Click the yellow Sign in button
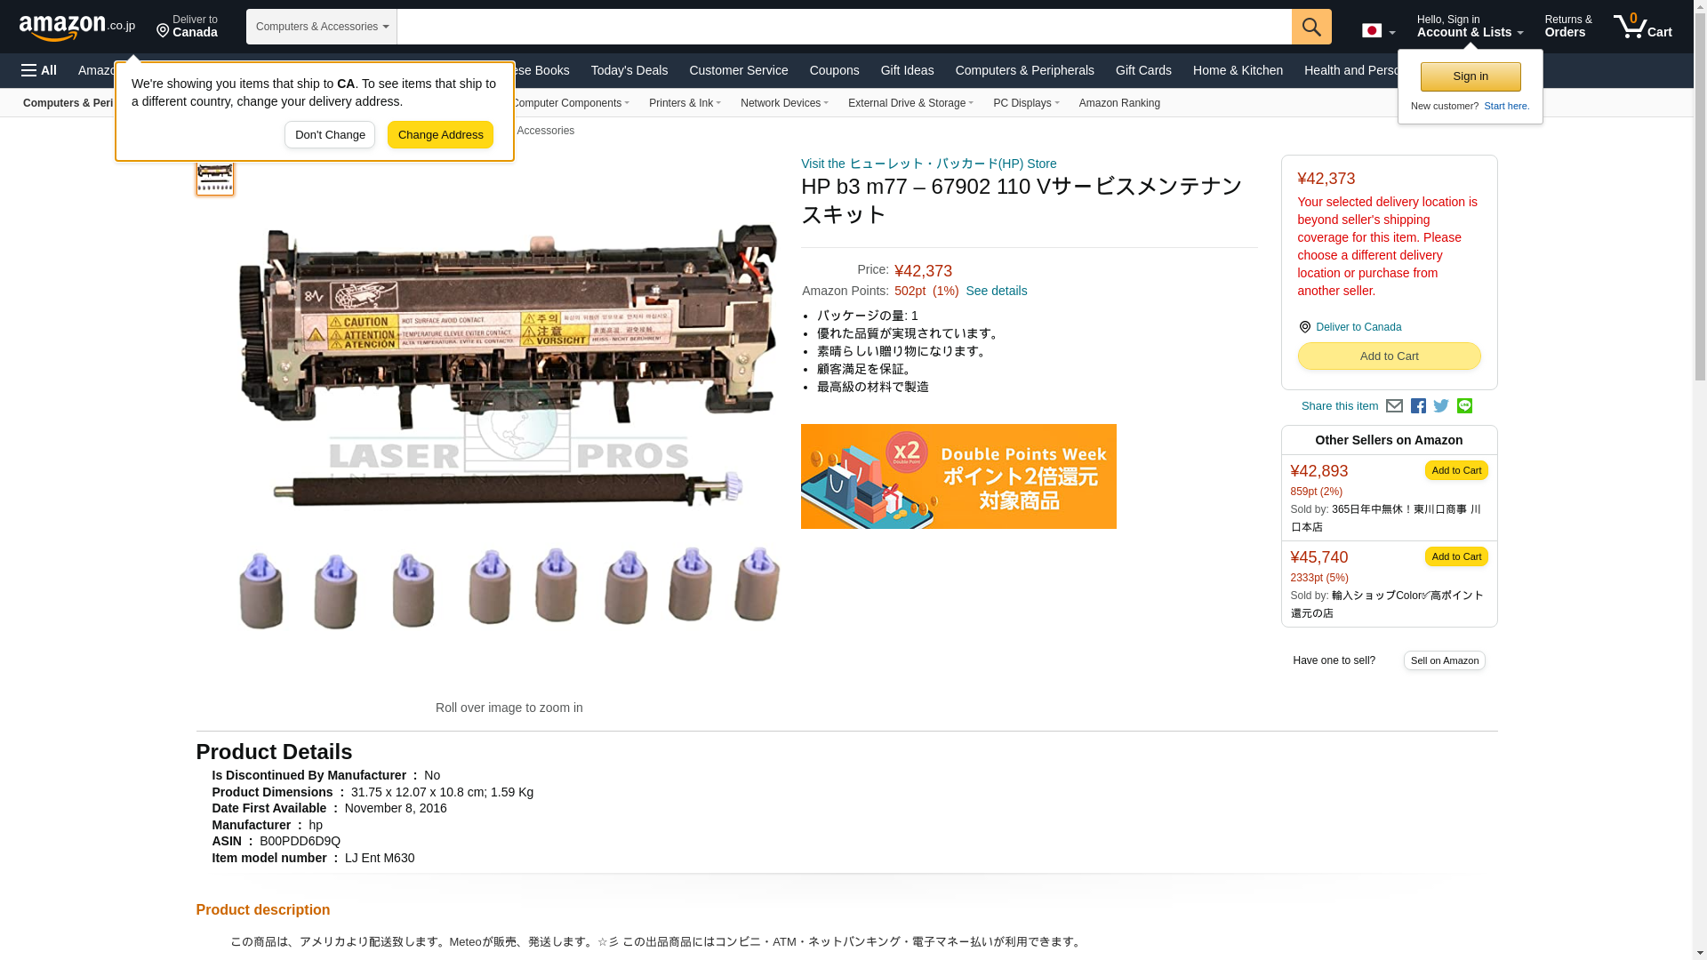This screenshot has height=960, width=1707. point(1471,76)
